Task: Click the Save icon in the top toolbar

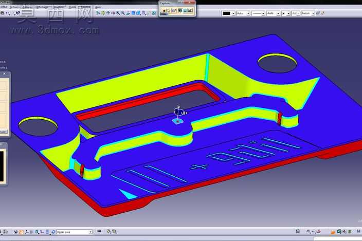Action: coord(2,13)
